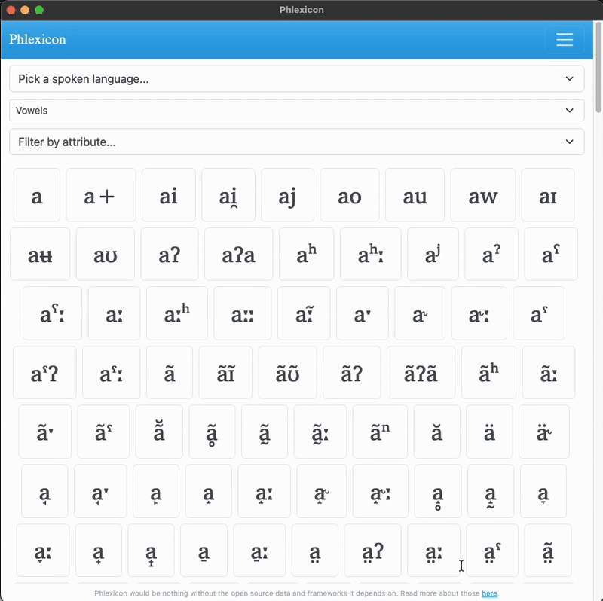Expand the "Filter by attribute" dropdown
603x601 pixels.
tap(296, 142)
